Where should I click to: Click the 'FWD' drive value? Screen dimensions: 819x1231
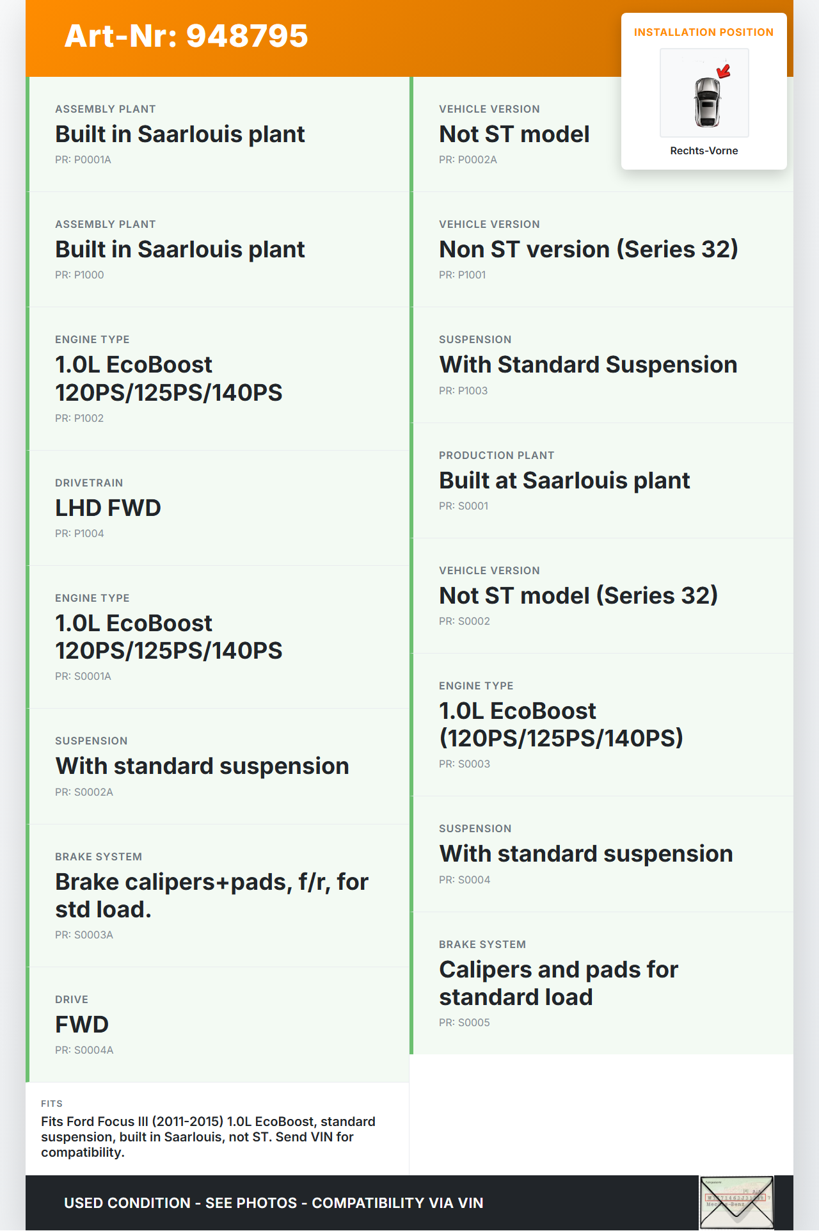(x=82, y=1025)
